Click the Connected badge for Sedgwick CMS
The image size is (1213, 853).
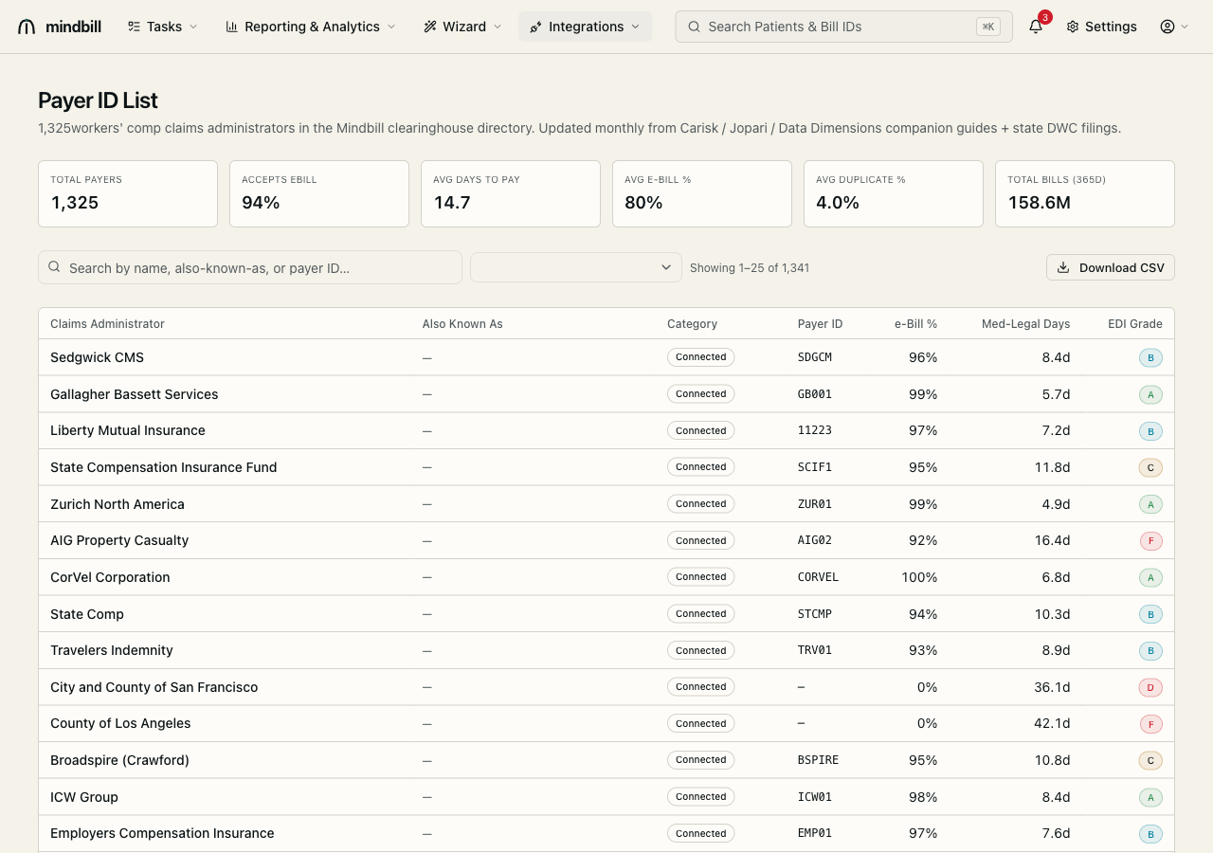click(x=701, y=357)
